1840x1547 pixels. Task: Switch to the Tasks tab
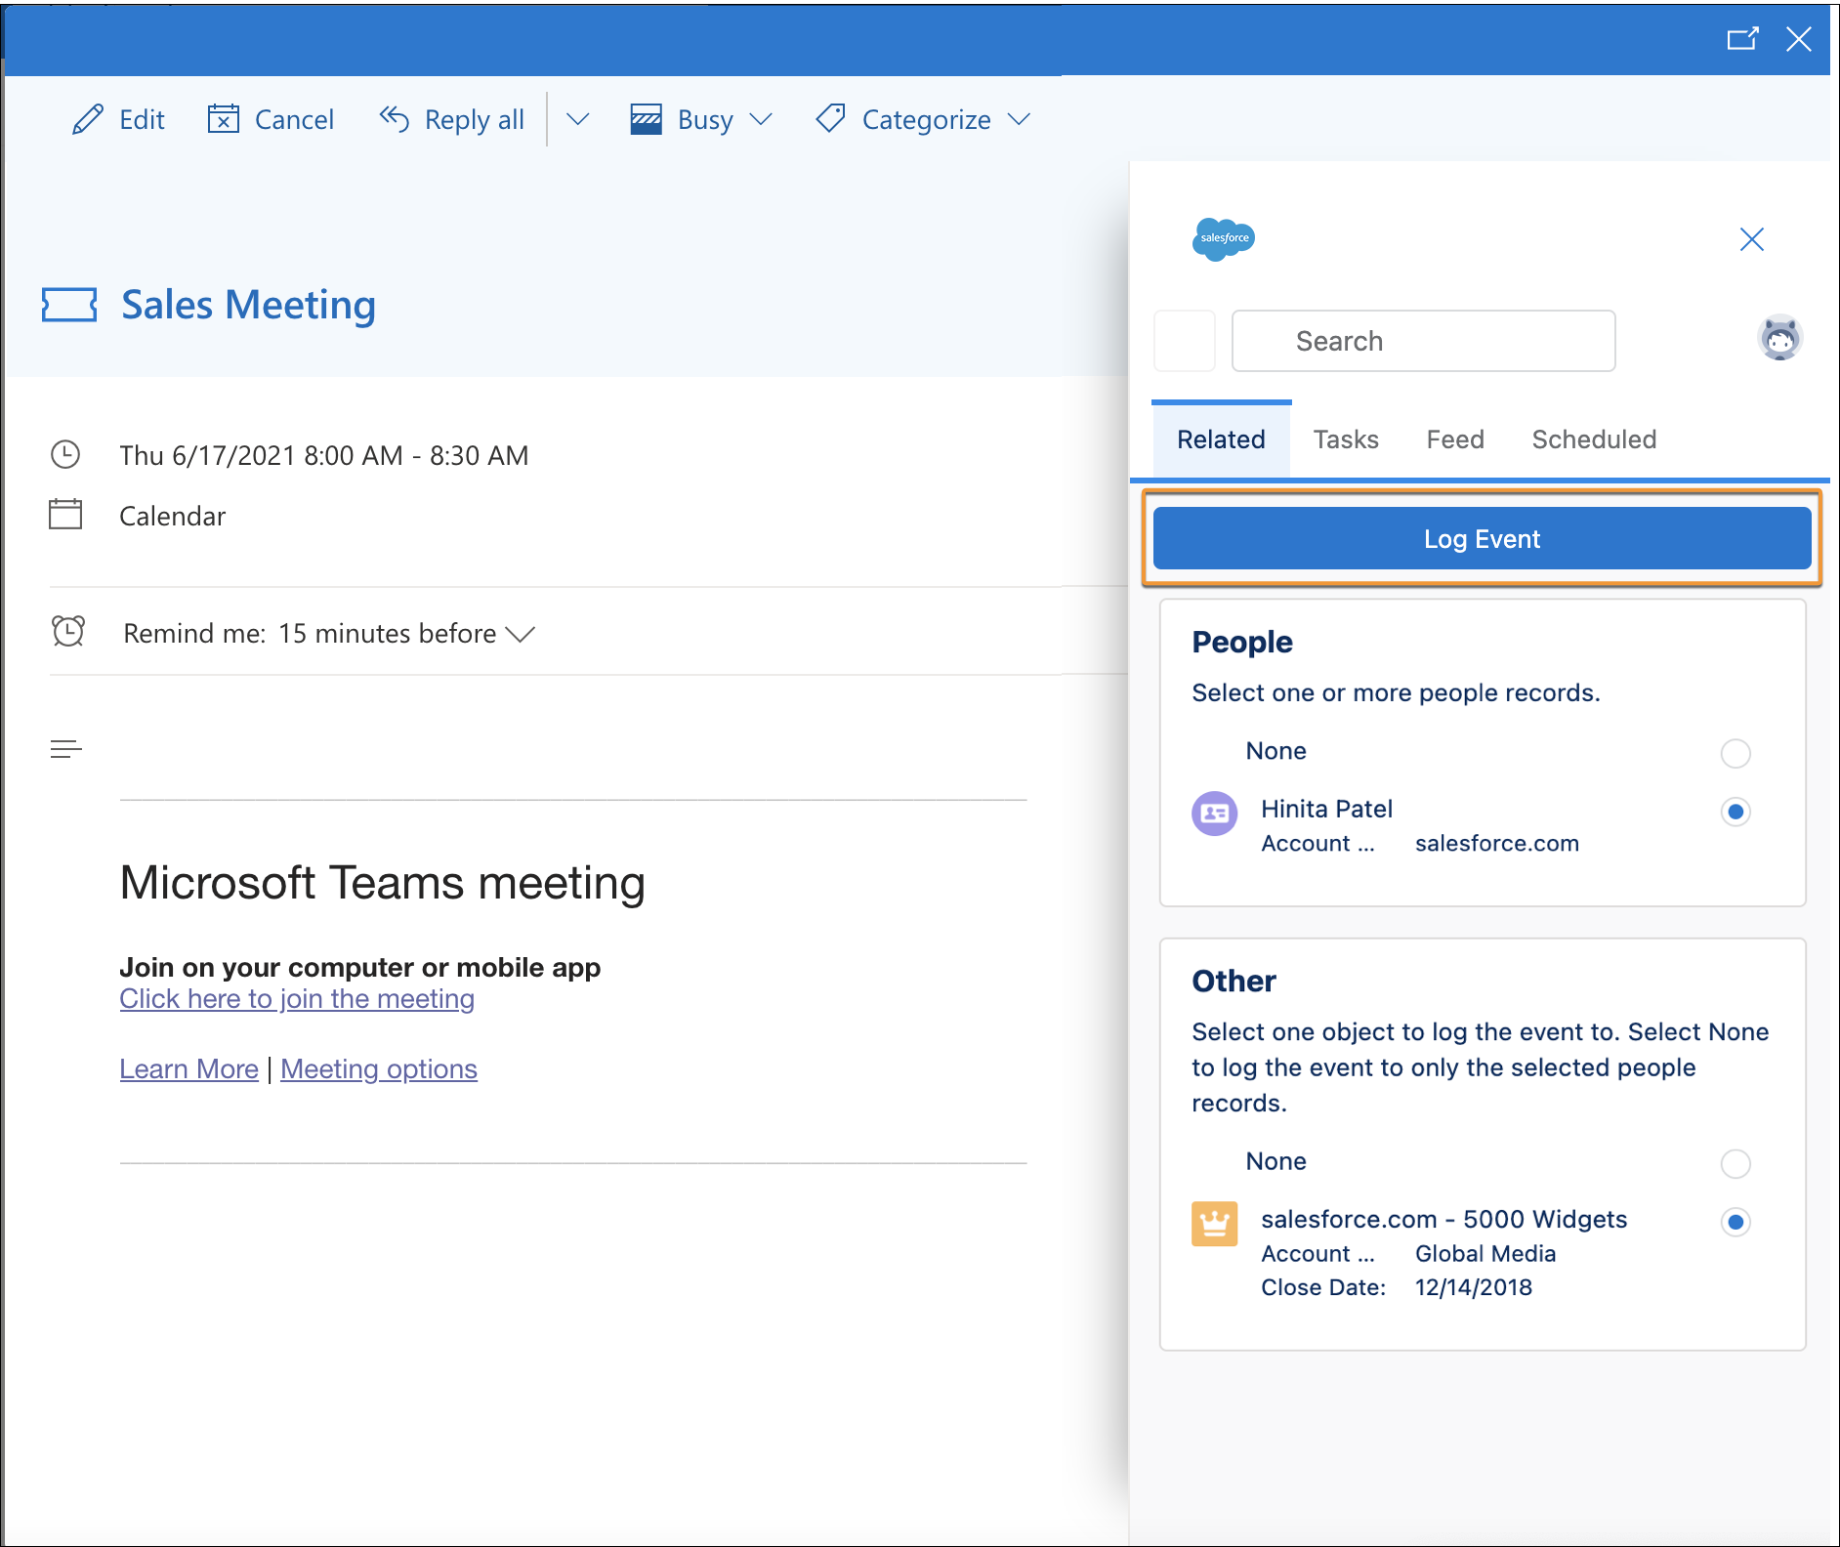coord(1345,439)
